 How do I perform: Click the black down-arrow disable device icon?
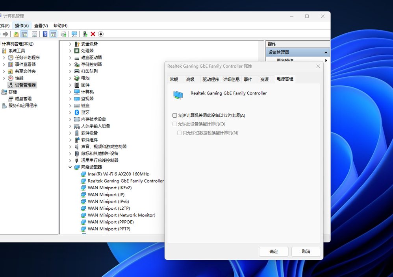point(101,34)
